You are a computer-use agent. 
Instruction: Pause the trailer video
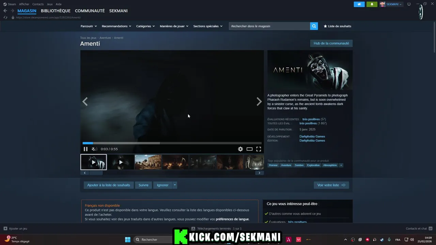(85, 149)
